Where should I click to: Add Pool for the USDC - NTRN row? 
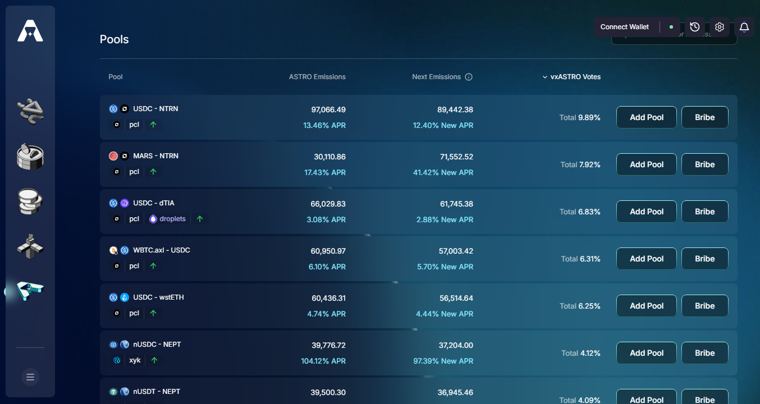click(x=647, y=117)
